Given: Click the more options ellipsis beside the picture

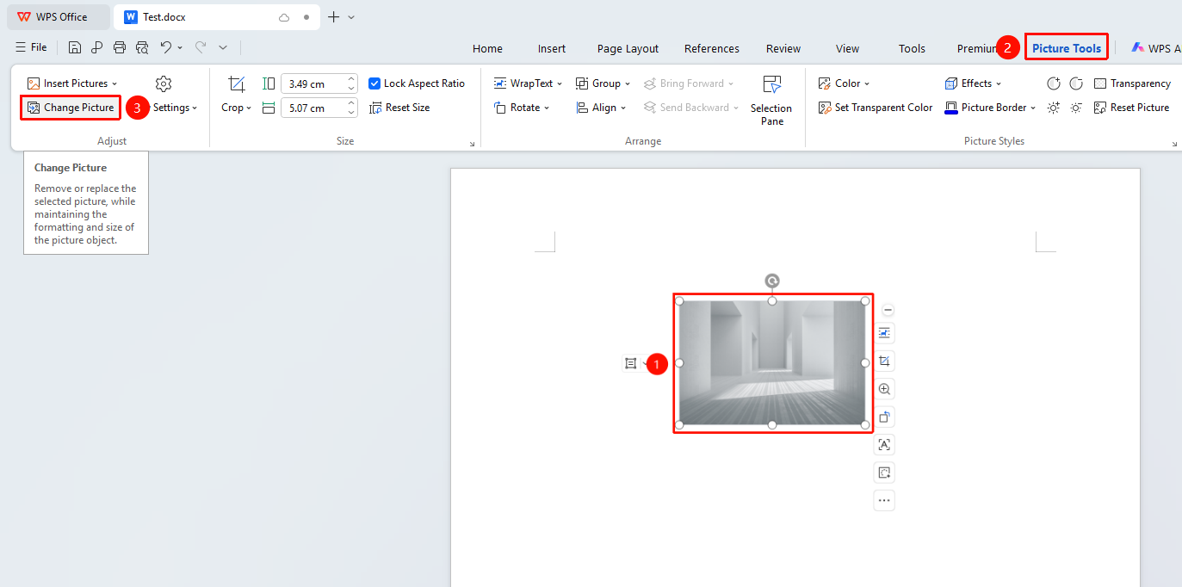Looking at the screenshot, I should (x=884, y=500).
